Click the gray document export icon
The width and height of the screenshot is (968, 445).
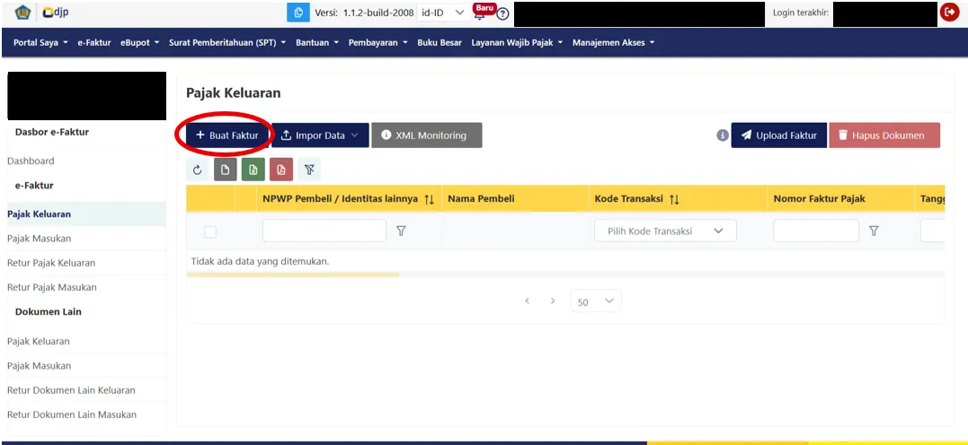click(225, 170)
